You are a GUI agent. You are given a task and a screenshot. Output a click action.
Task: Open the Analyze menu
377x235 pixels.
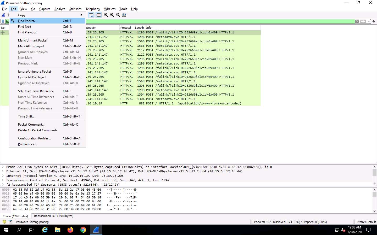coord(60,9)
